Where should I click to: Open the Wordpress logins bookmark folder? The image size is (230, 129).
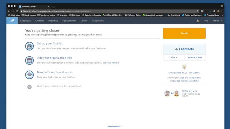46,15
